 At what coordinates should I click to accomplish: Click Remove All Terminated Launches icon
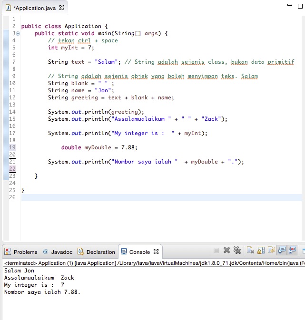tap(237, 251)
